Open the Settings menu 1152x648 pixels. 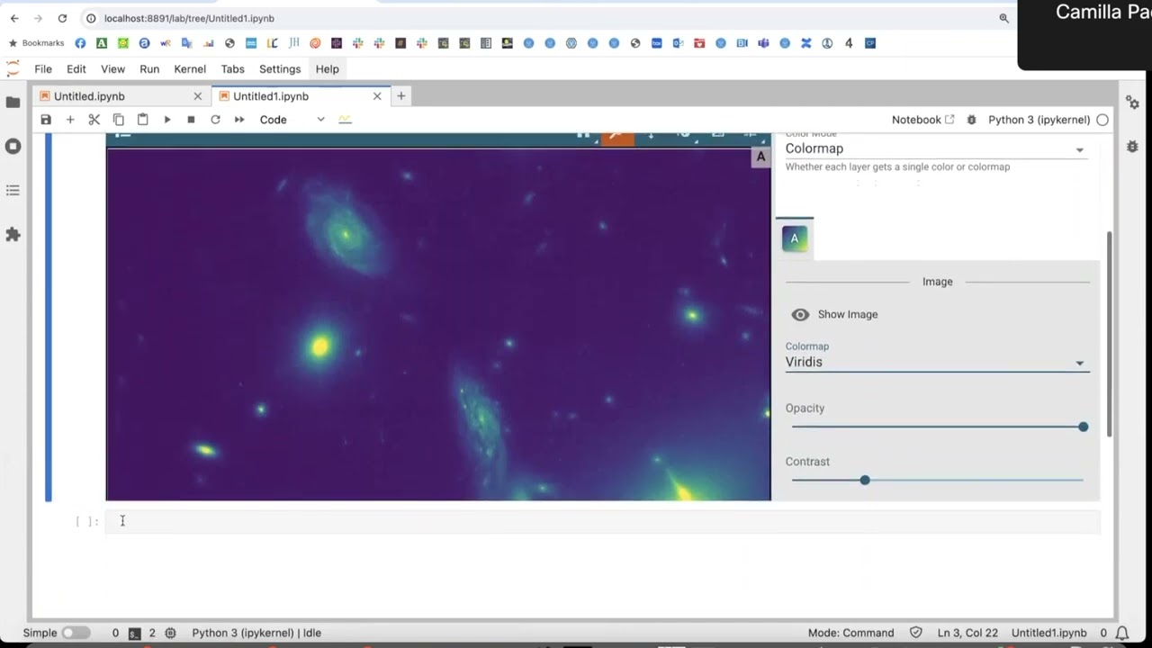[x=280, y=69]
